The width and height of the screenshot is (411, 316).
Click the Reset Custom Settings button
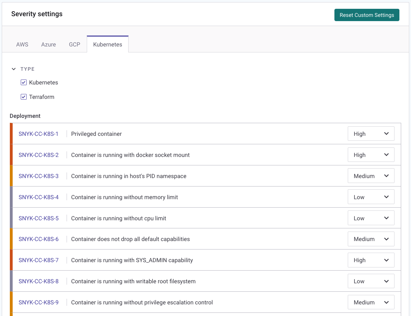[367, 15]
